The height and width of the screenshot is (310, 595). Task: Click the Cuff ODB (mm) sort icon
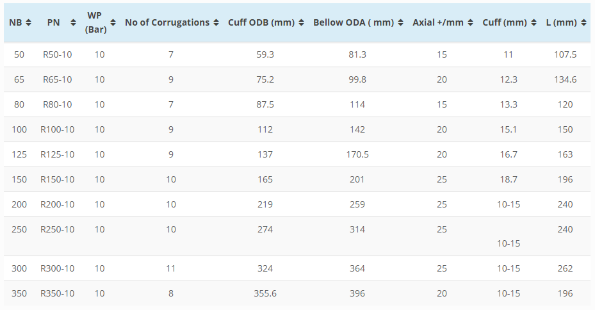(302, 22)
